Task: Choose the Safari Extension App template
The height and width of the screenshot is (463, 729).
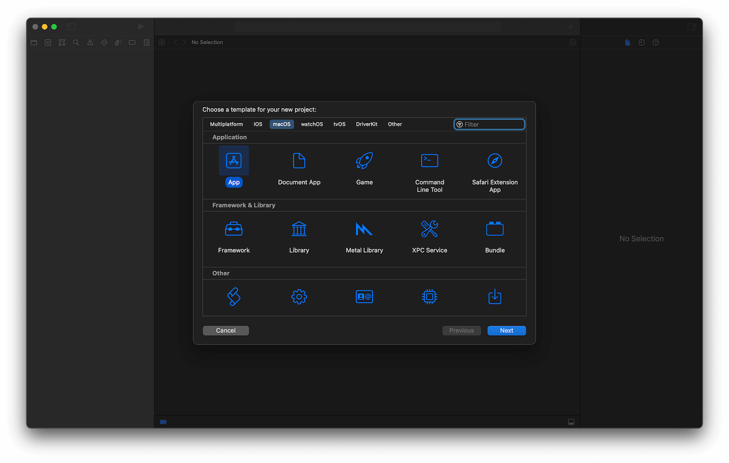Action: (x=494, y=161)
